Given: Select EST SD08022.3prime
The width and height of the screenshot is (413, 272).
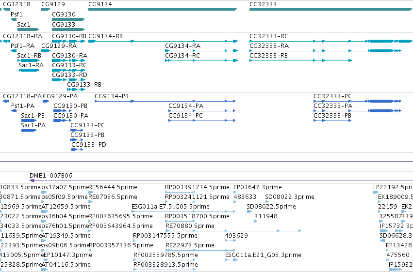Looking at the screenshot, I should 267,202.
